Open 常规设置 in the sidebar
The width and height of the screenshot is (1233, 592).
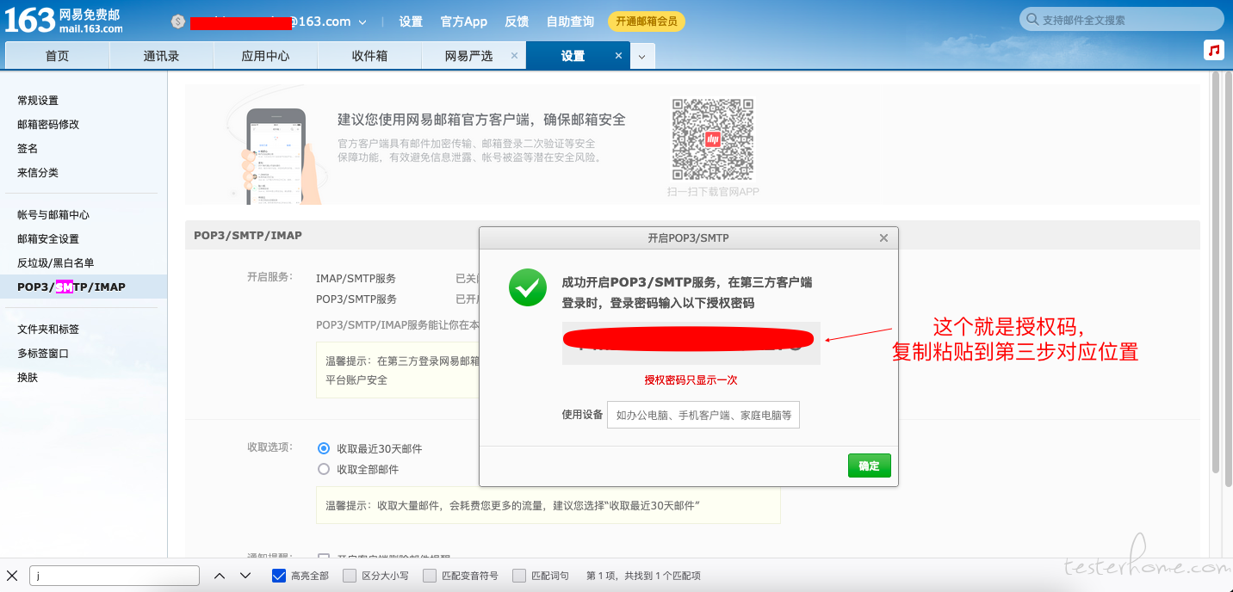38,101
